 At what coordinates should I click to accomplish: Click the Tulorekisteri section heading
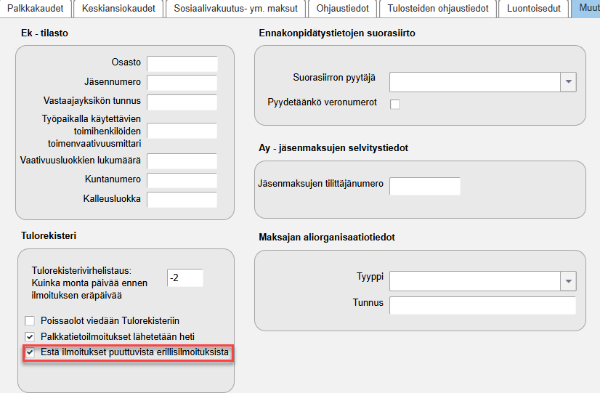[49, 235]
